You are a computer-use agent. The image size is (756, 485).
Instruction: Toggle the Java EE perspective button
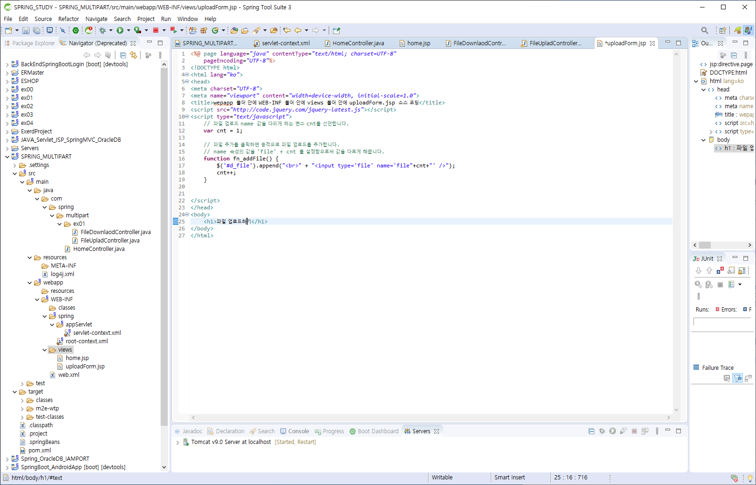(748, 30)
